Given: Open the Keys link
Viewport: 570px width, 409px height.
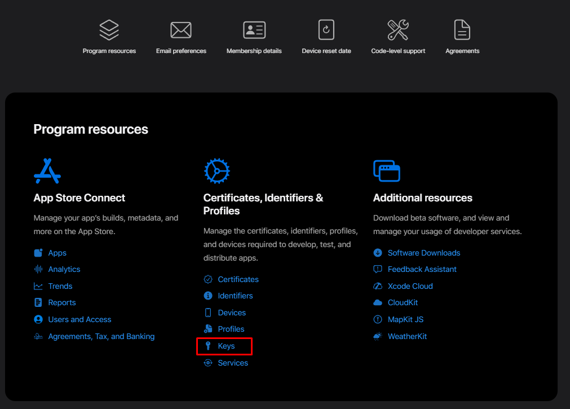Looking at the screenshot, I should (226, 346).
